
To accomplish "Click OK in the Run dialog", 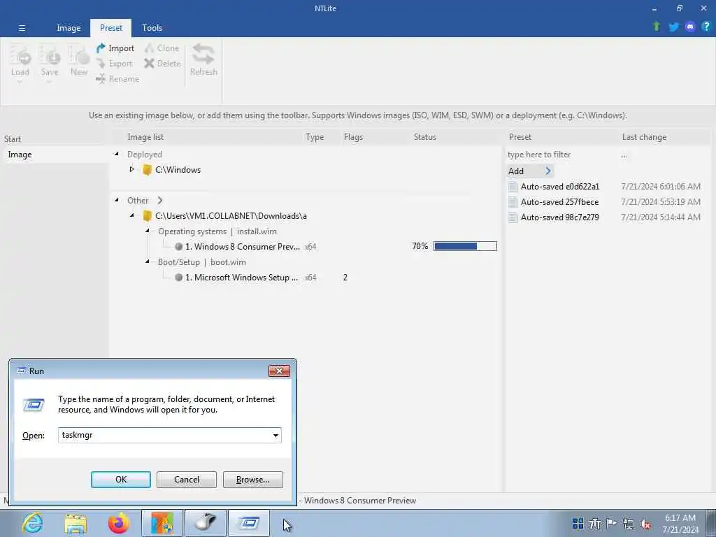I will pos(121,480).
